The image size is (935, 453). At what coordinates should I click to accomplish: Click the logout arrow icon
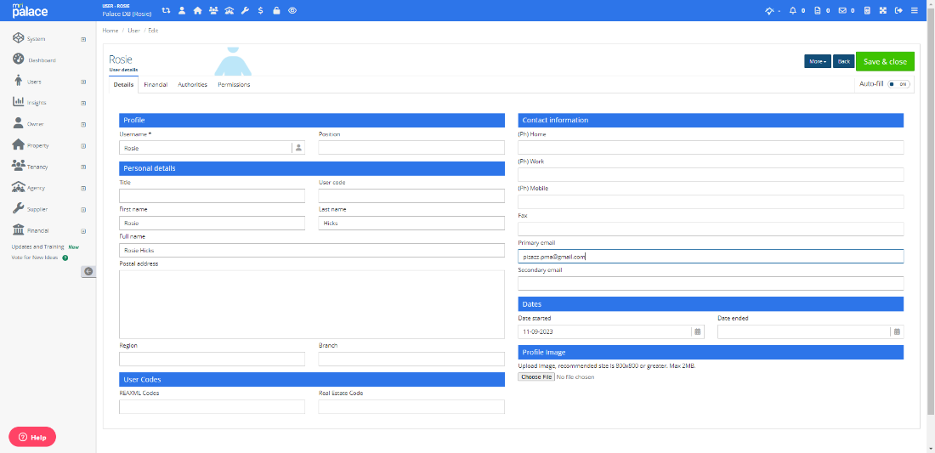pyautogui.click(x=898, y=11)
